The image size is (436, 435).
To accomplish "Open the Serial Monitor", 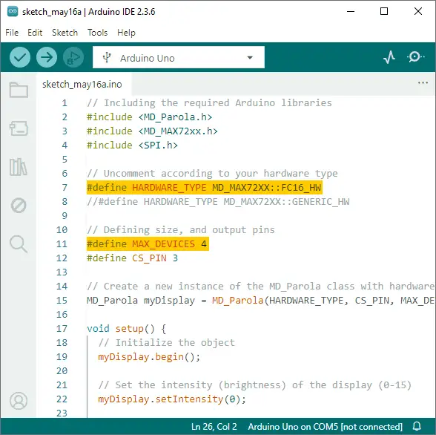I will pos(415,57).
